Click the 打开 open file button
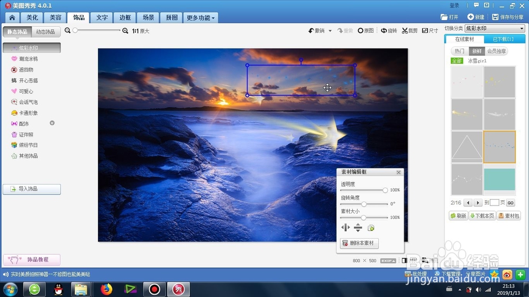This screenshot has height=297, width=529. [450, 17]
